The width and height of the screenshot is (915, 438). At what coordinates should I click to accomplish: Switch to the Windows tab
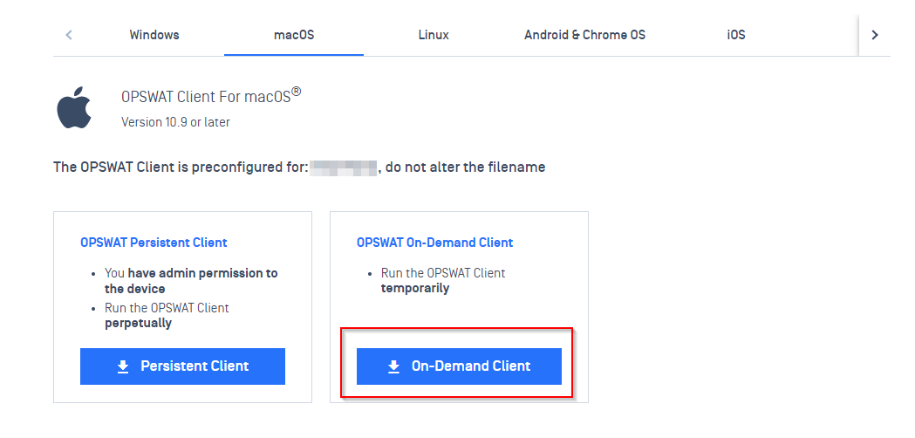coord(154,35)
